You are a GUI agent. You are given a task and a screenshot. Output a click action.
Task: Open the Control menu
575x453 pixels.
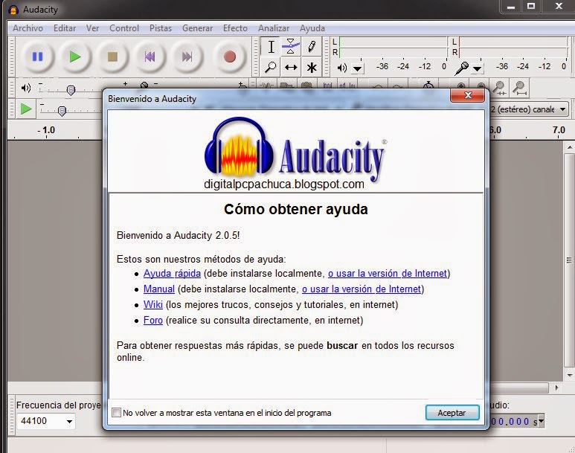pyautogui.click(x=124, y=28)
